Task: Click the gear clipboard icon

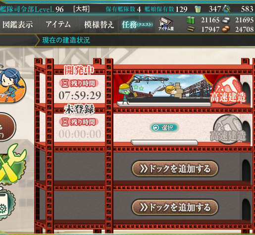Action: click(x=6, y=205)
